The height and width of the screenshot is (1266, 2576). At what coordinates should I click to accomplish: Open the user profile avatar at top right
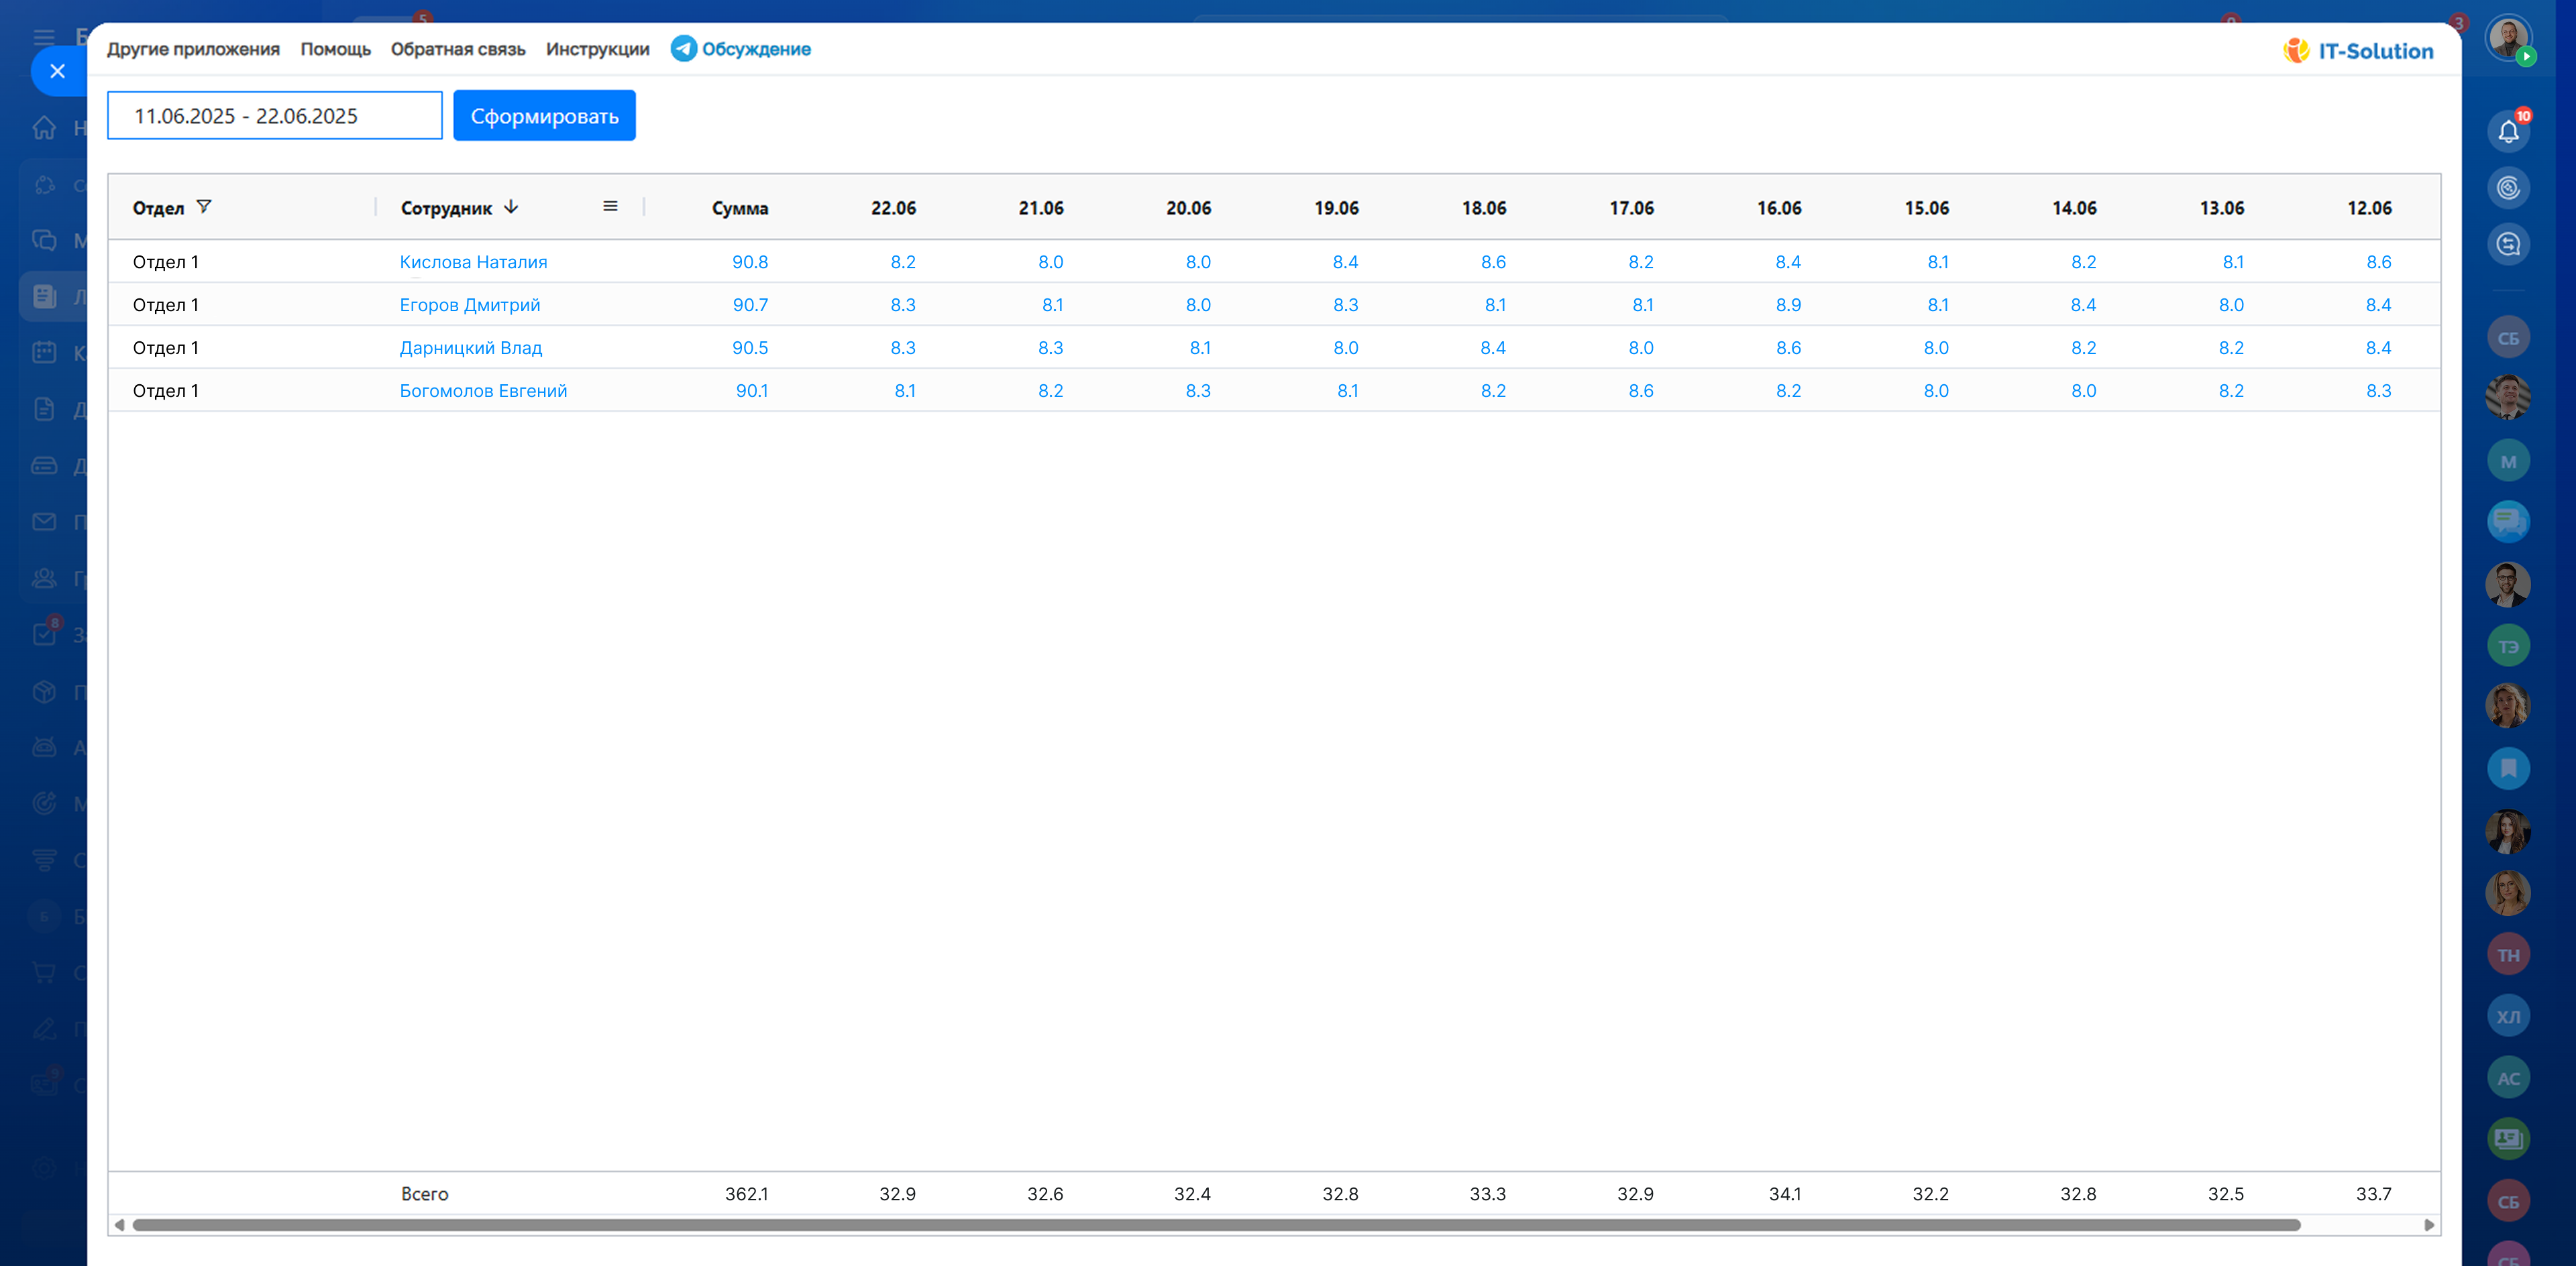2507,39
